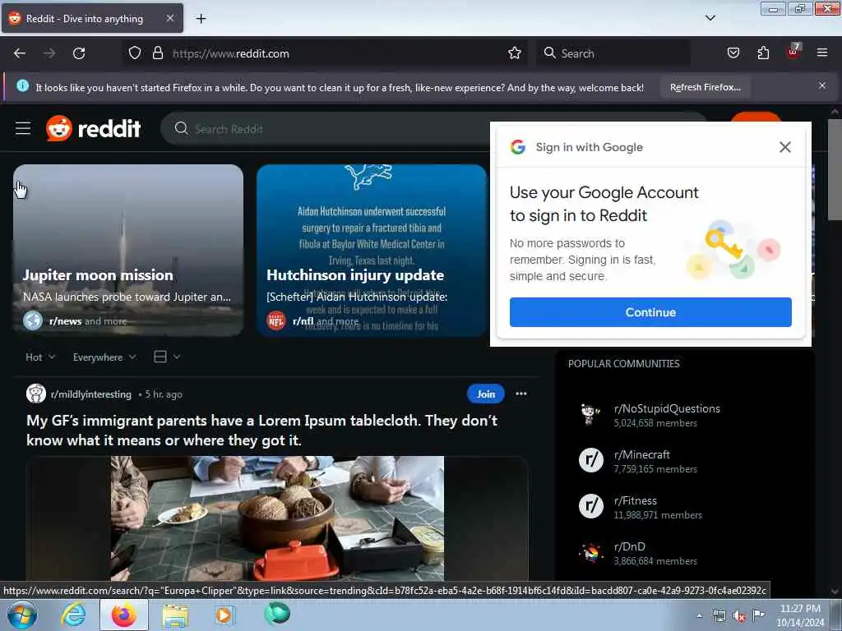Screen dimensions: 842x631
Task: Open r/DnD community
Action: [629, 546]
